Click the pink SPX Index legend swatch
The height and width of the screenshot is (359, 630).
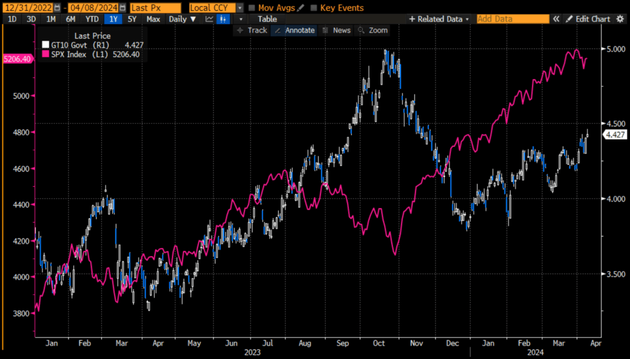[46, 54]
